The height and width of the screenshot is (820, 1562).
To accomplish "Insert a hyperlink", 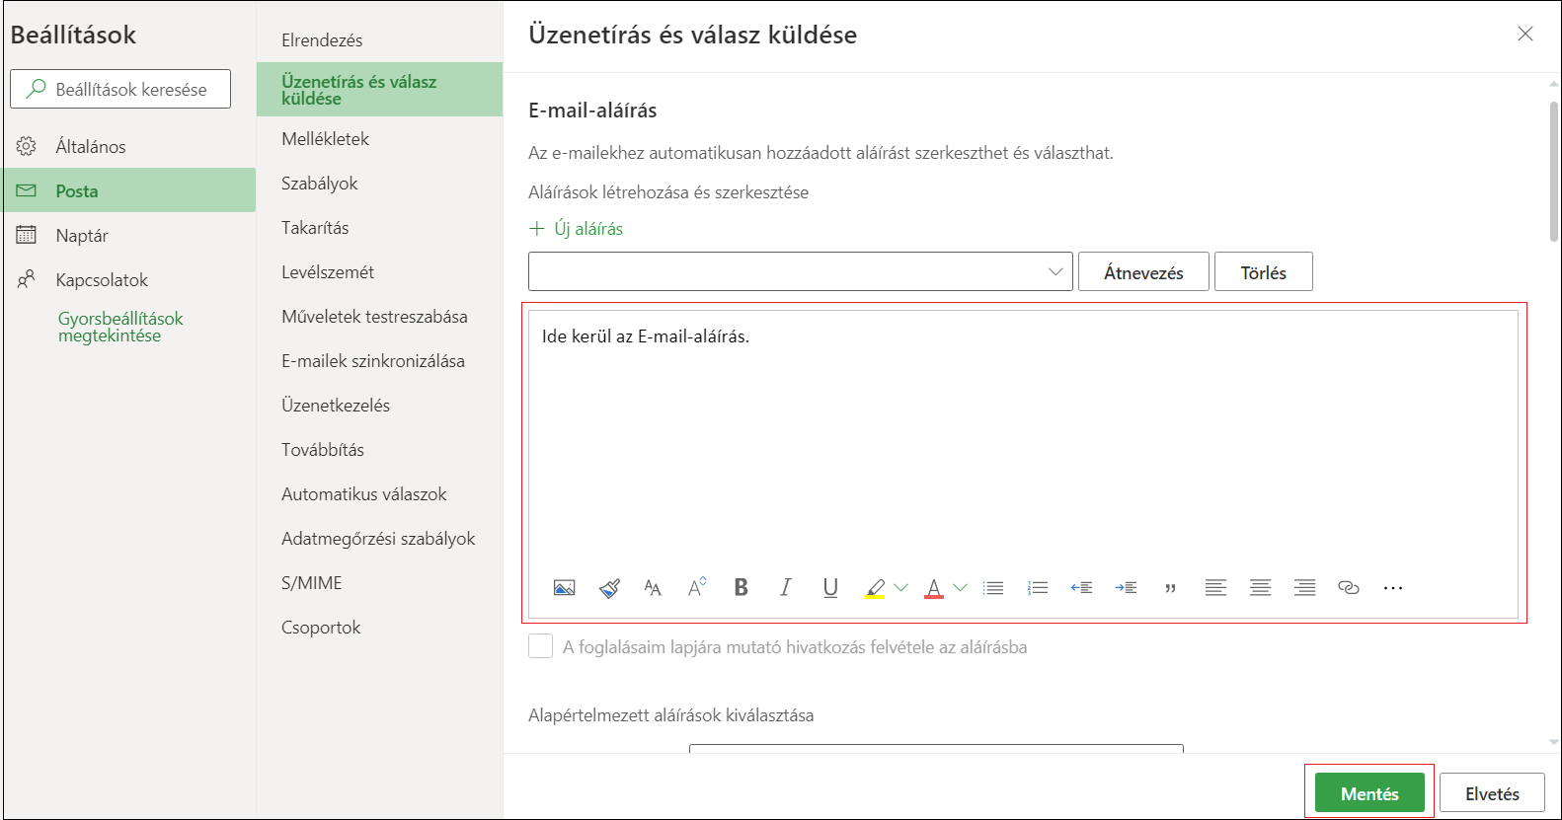I will click(1349, 588).
